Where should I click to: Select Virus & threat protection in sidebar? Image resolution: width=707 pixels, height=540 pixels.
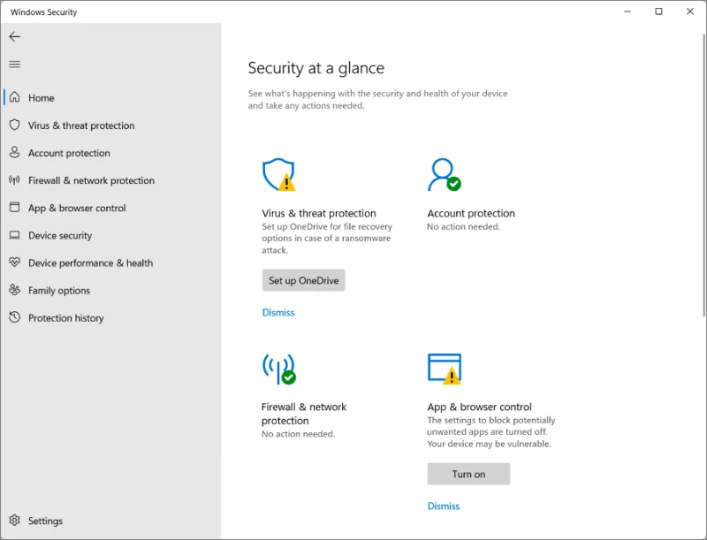click(x=81, y=125)
